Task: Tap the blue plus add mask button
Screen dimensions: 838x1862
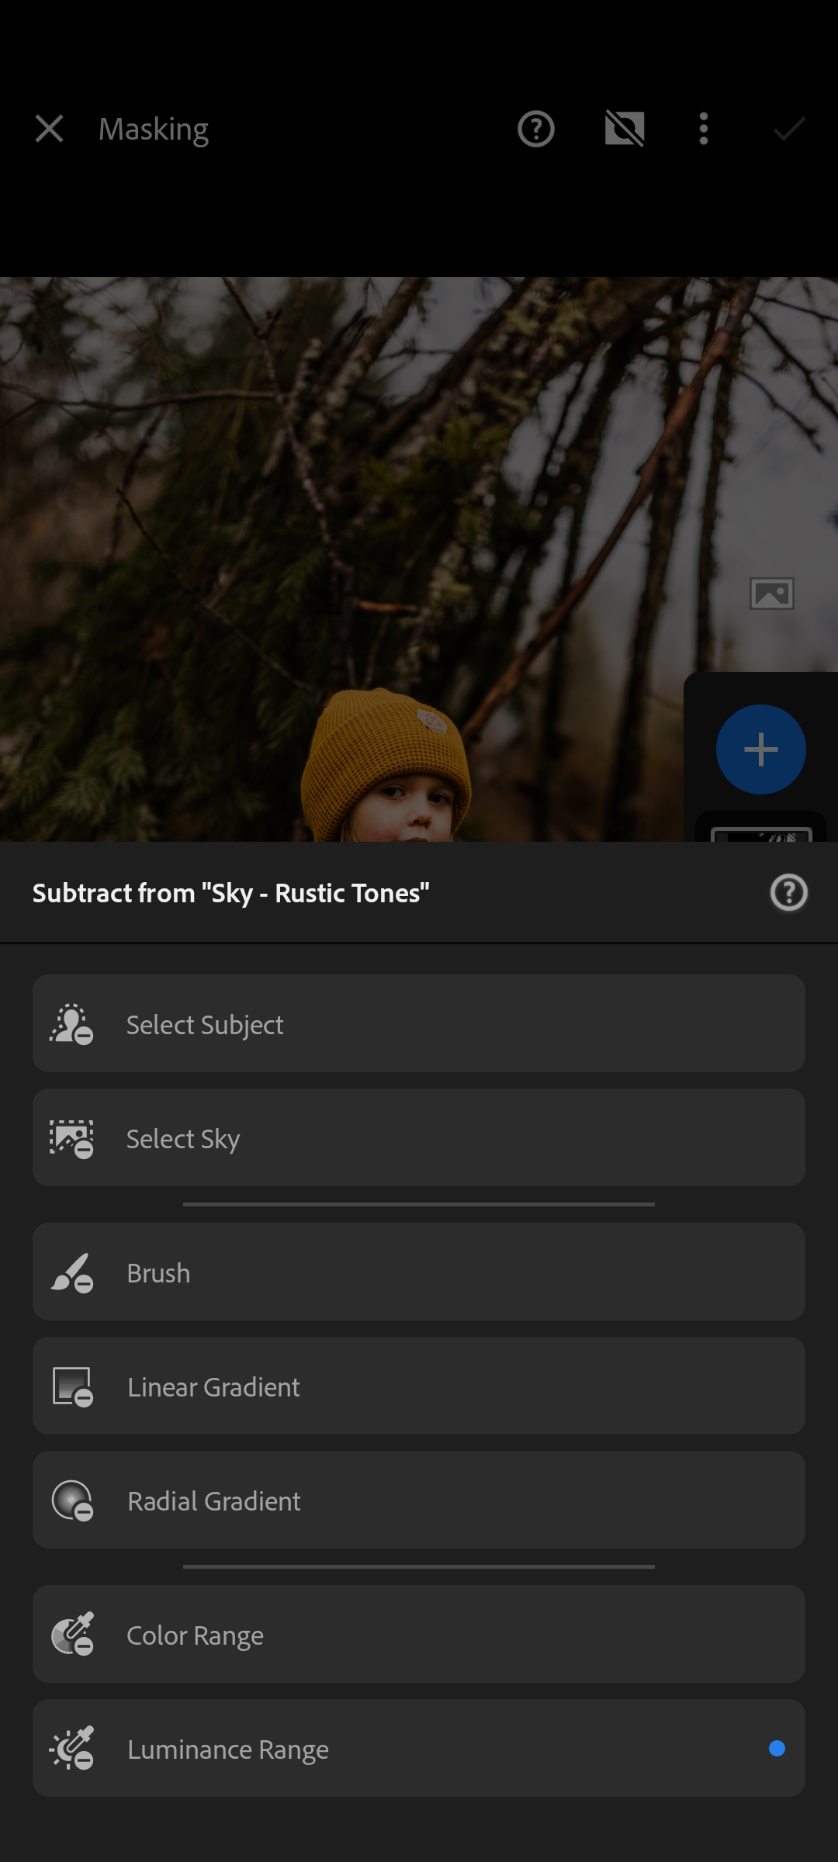Action: [760, 749]
